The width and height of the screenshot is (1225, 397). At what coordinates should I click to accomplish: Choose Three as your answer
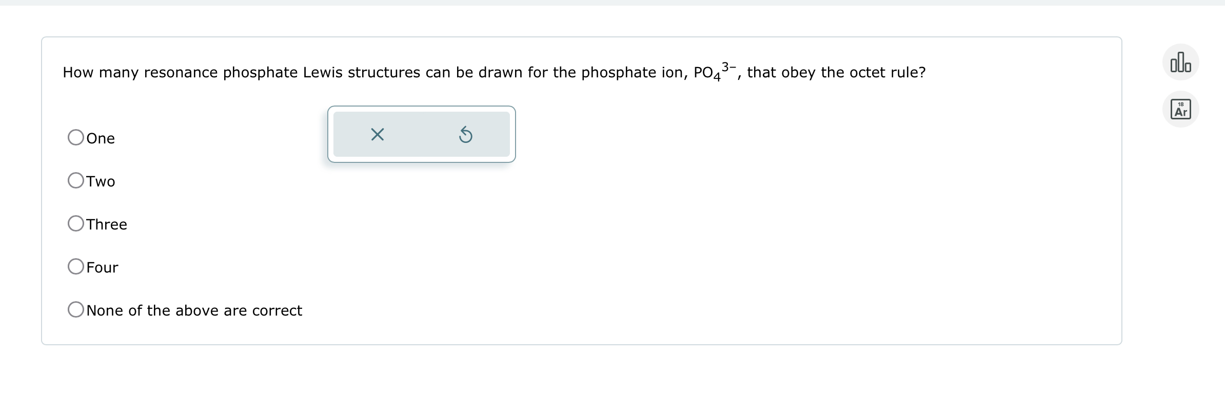click(76, 223)
